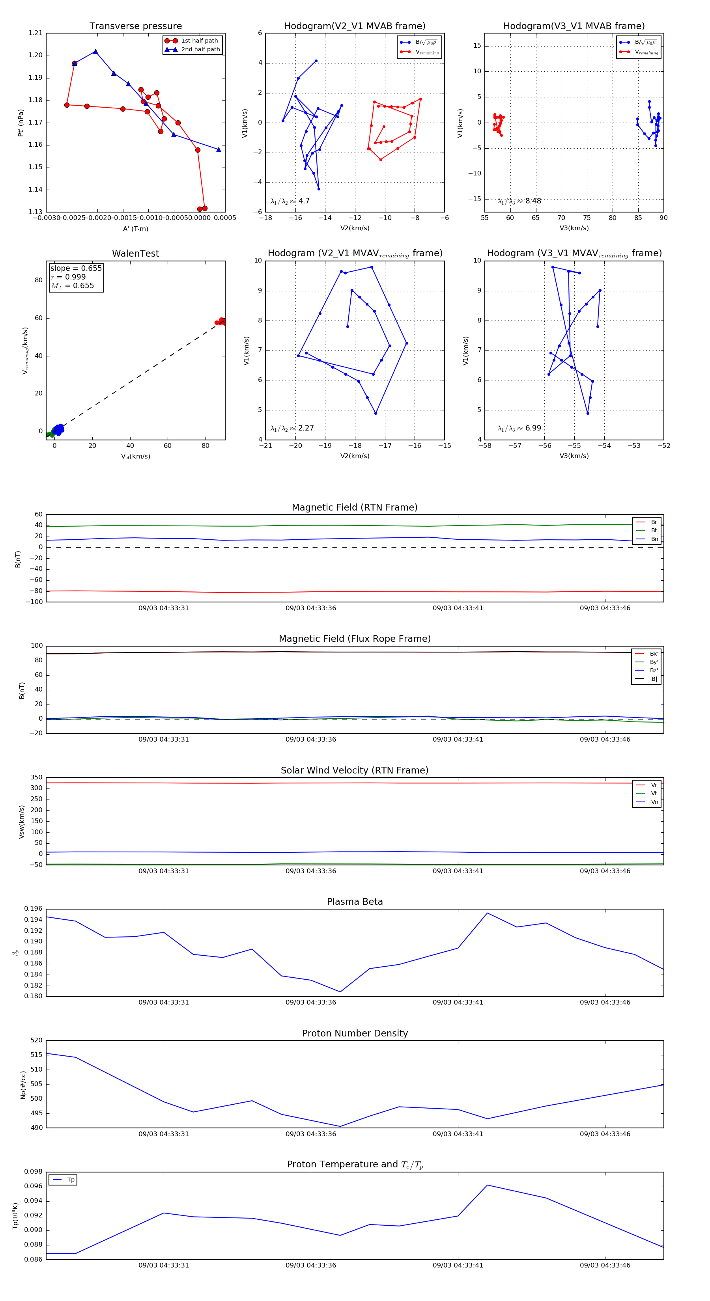
Task: Click the βp y-axis label of Plasma Beta
Action: (x=15, y=952)
